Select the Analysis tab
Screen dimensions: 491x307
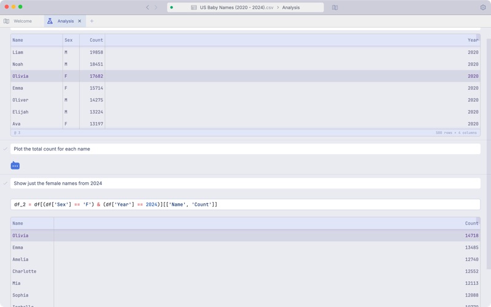click(65, 21)
